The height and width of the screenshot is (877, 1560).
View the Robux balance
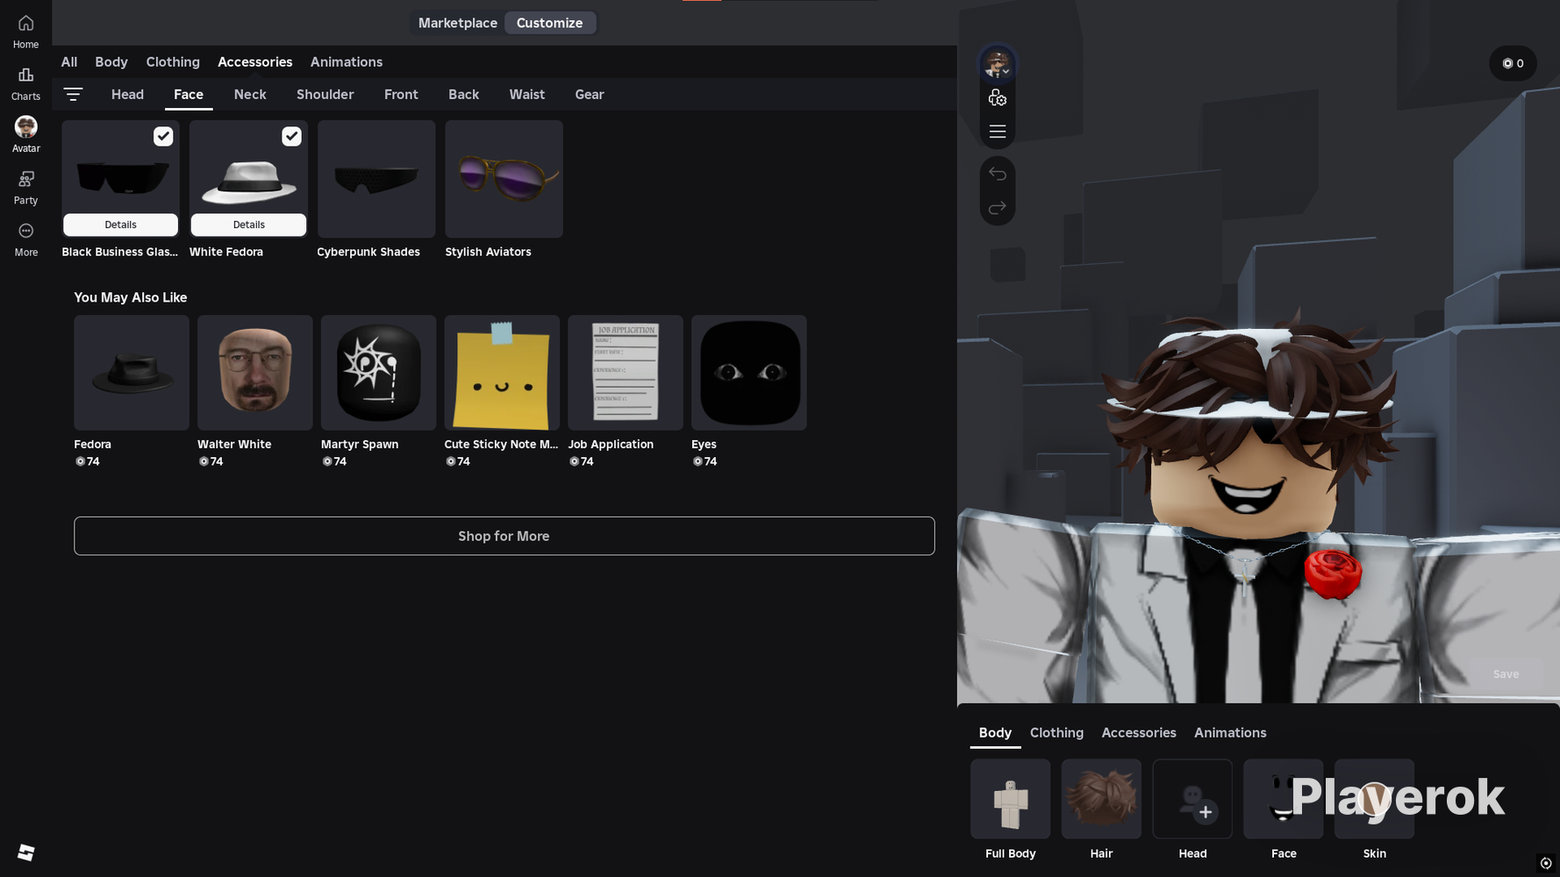(x=1513, y=63)
